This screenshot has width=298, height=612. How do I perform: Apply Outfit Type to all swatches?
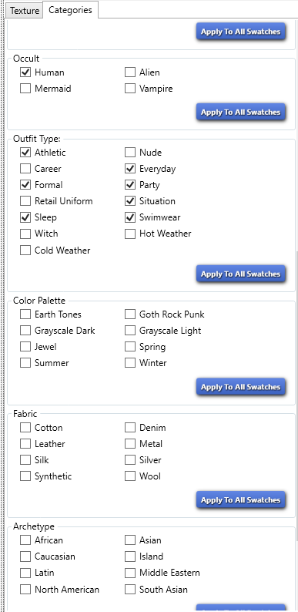(x=241, y=274)
